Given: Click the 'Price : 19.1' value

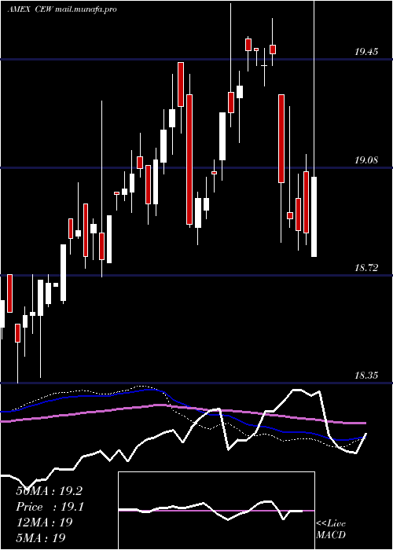Looking at the screenshot, I should (x=50, y=507).
